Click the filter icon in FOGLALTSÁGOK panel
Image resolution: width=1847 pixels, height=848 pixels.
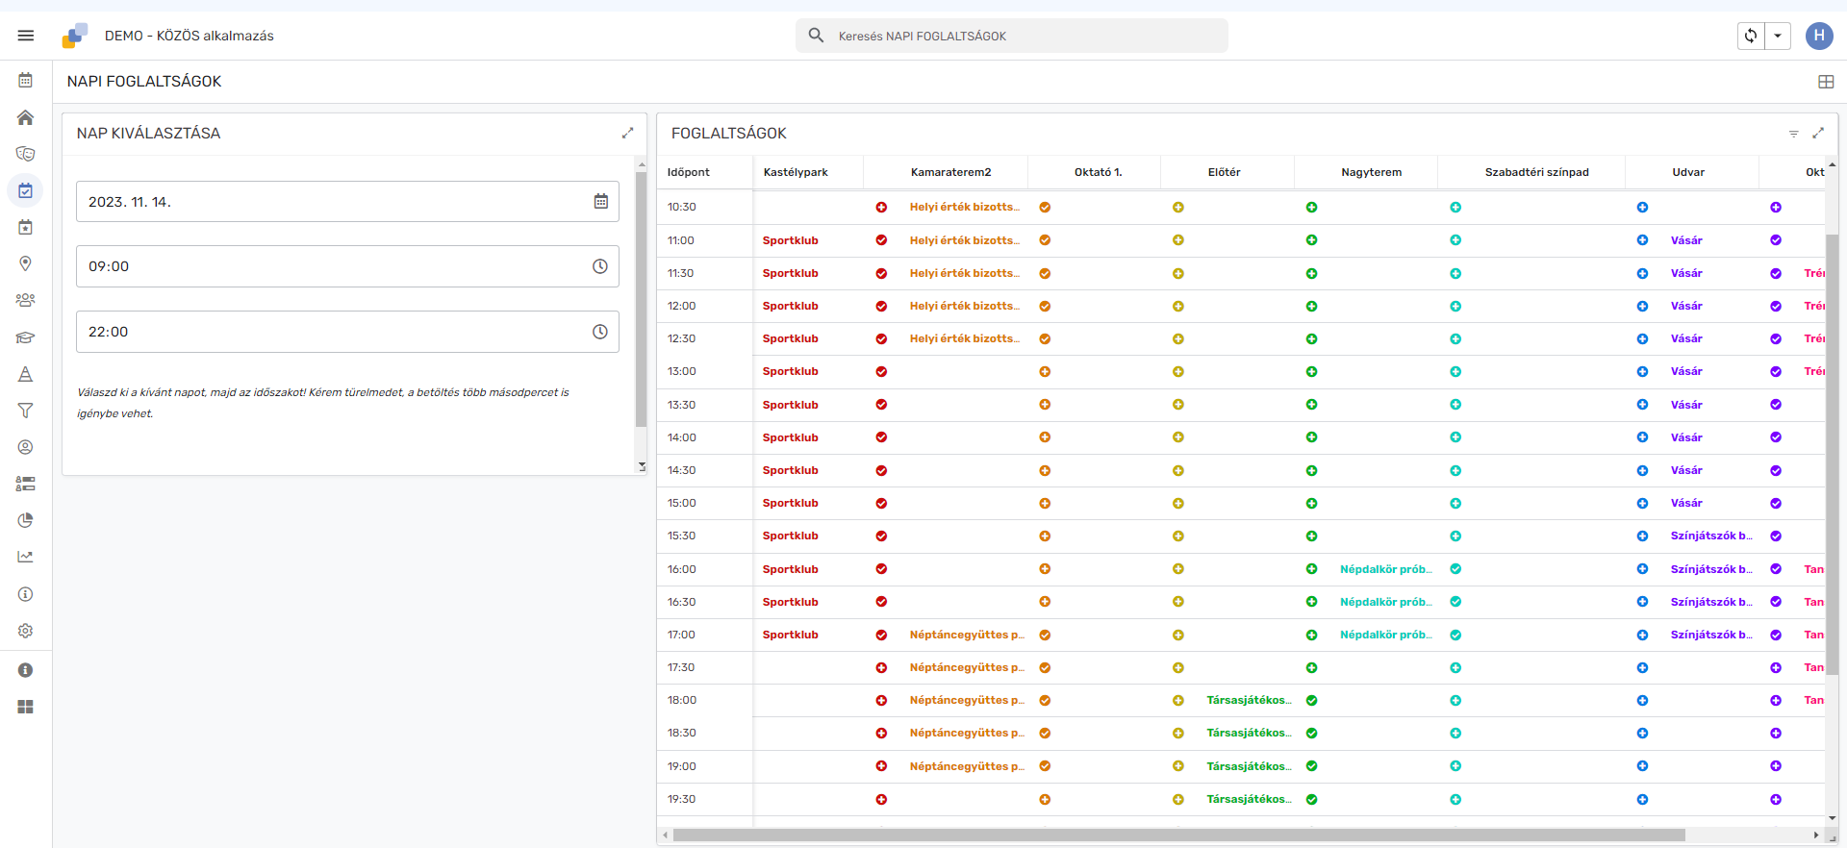1793,134
